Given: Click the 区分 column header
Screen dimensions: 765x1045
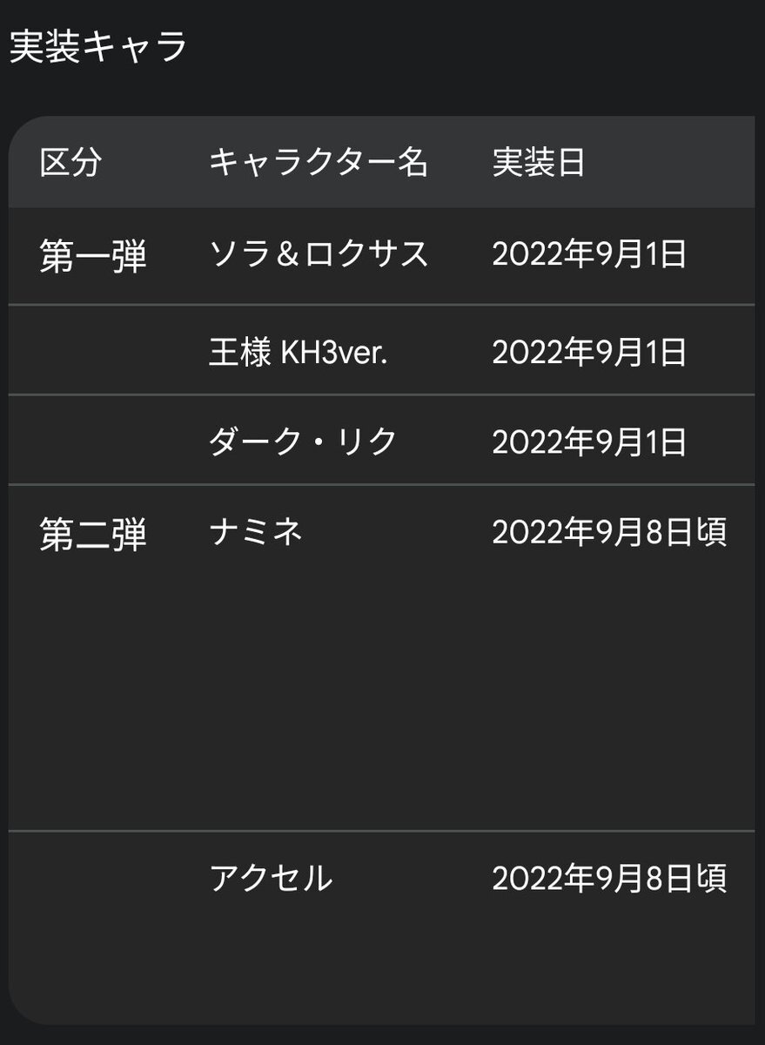Looking at the screenshot, I should point(71,162).
